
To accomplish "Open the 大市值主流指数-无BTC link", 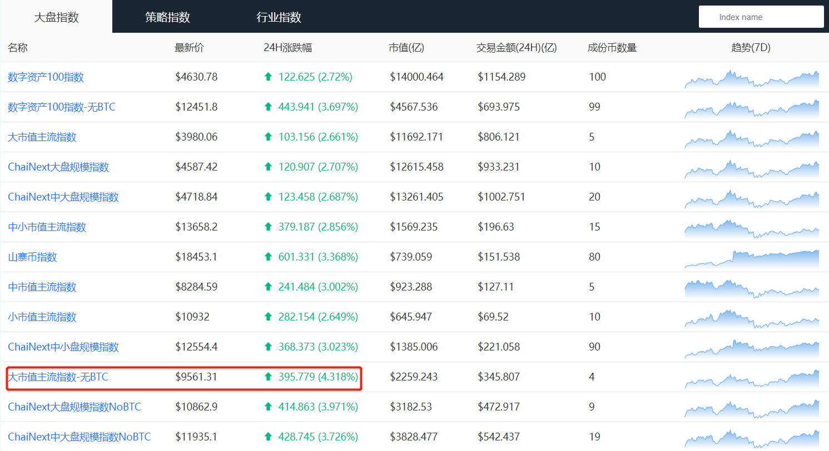I will (58, 377).
